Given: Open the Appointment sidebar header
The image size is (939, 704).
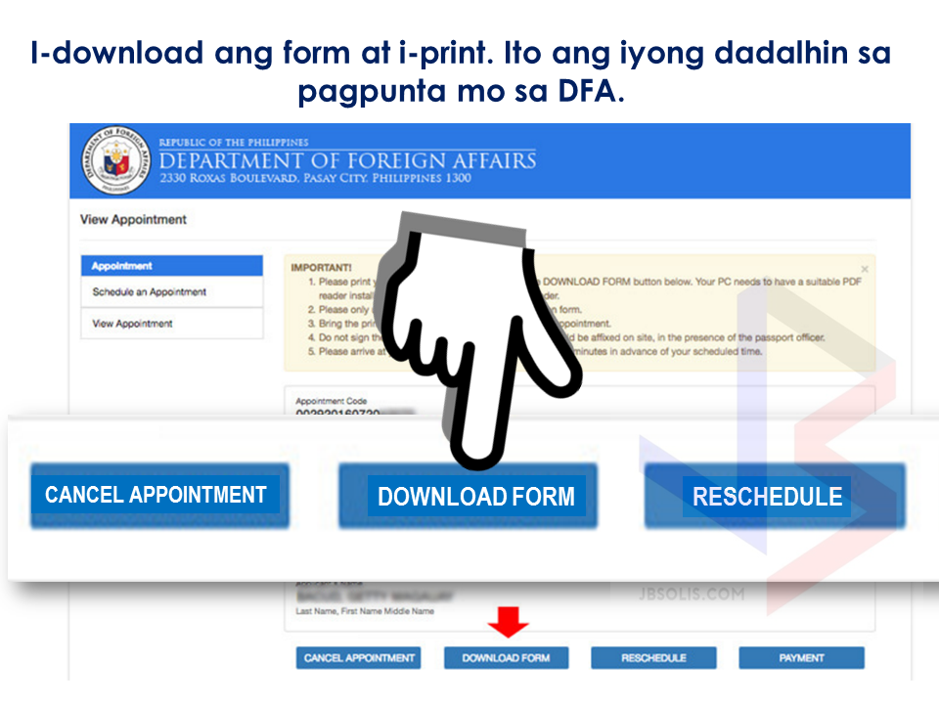Looking at the screenshot, I should point(172,266).
